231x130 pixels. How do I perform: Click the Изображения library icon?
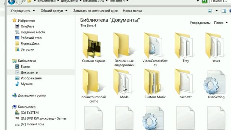[x=17, y=78]
